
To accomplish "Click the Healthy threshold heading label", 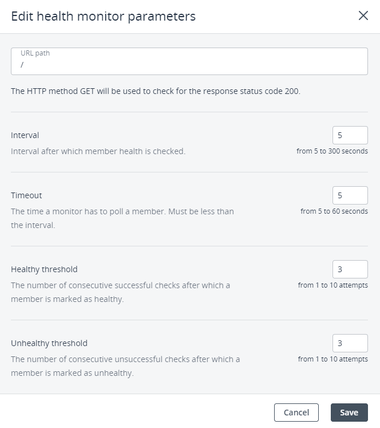I will 44,269.
